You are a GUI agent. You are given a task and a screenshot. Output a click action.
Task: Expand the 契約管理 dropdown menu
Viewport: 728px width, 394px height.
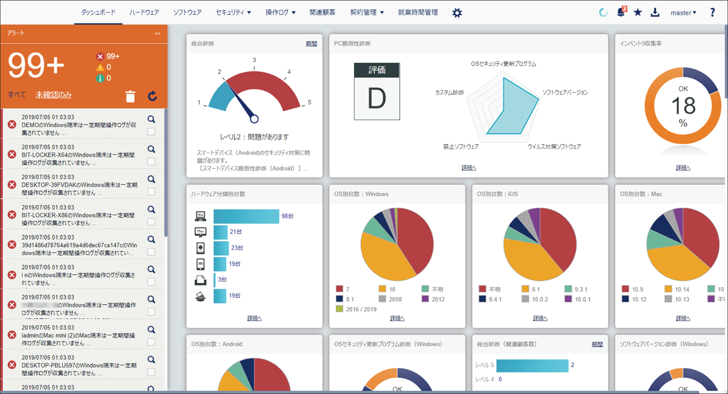pos(367,13)
